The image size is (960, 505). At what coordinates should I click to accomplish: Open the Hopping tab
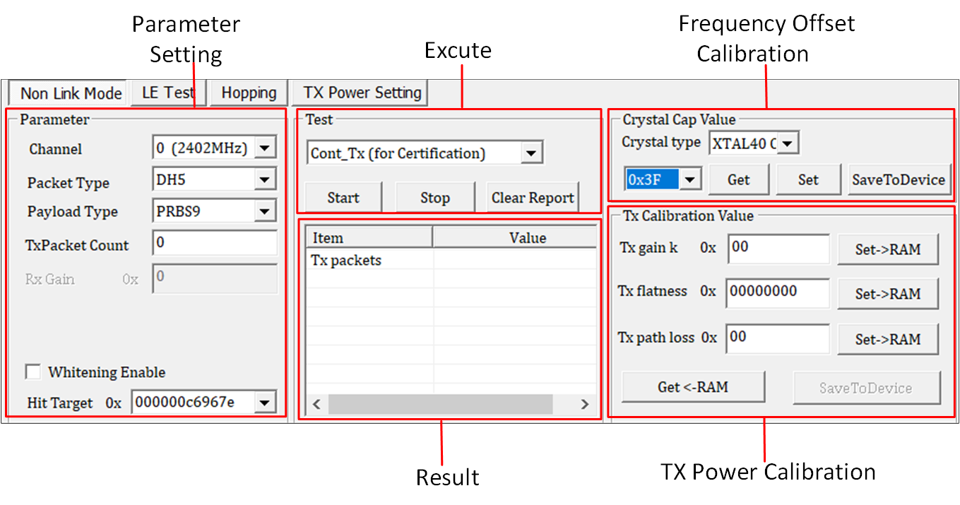(248, 93)
